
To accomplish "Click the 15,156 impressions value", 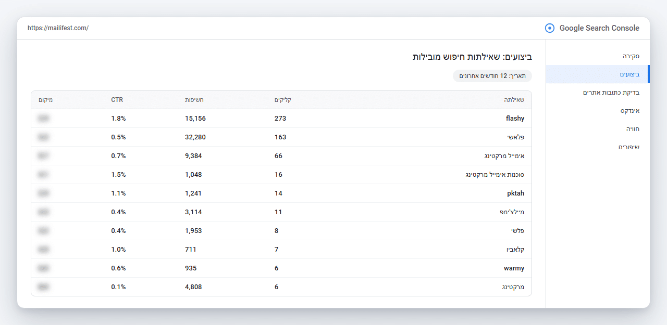I will coord(195,119).
